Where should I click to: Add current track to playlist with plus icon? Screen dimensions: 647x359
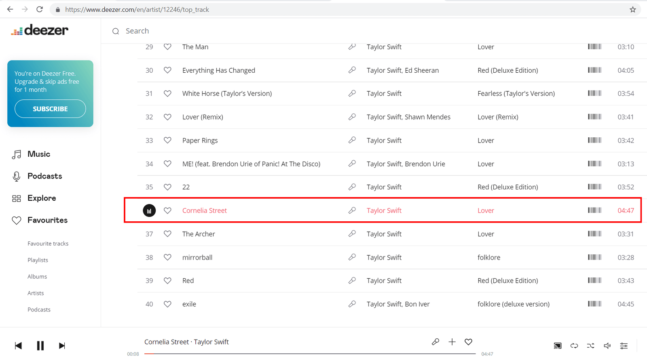[x=452, y=342]
